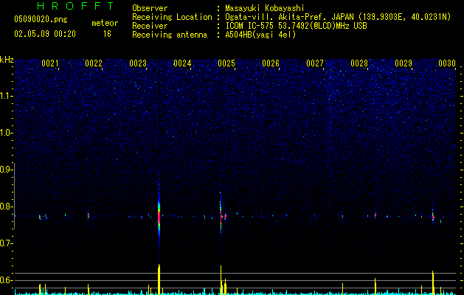
Task: Click the Receiving antenna label
Action: (170, 35)
